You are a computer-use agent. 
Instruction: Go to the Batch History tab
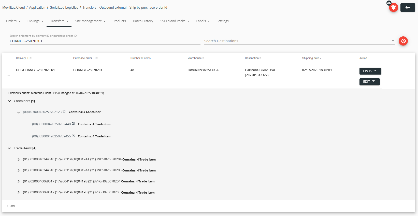coord(143,21)
